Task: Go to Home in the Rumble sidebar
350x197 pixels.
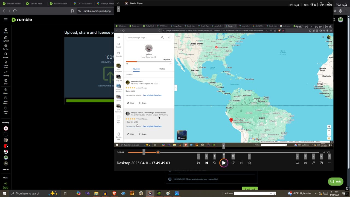Action: click(x=6, y=31)
